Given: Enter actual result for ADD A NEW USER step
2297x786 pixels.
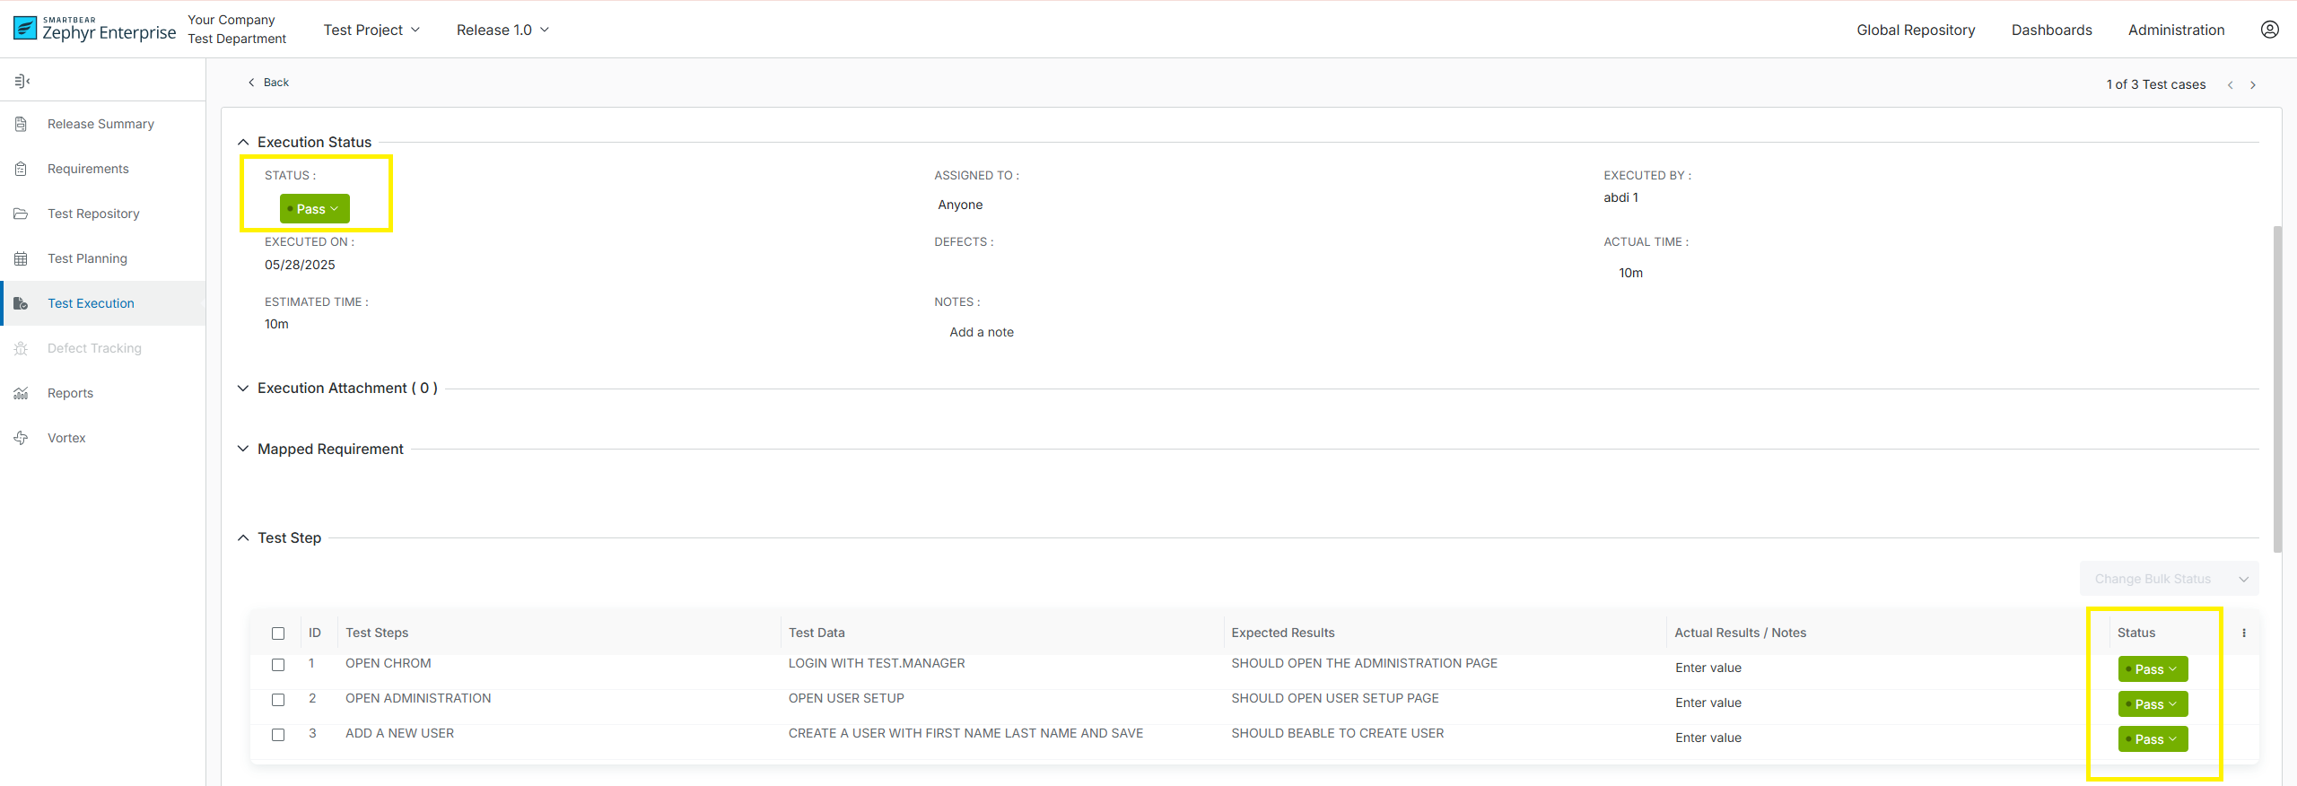Looking at the screenshot, I should 1708,738.
